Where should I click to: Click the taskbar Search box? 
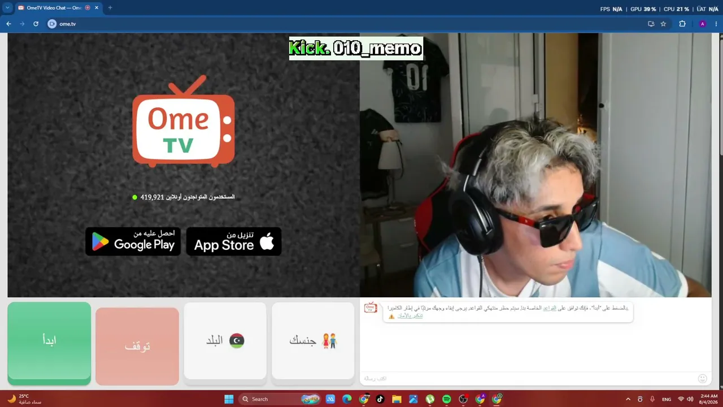coord(280,399)
